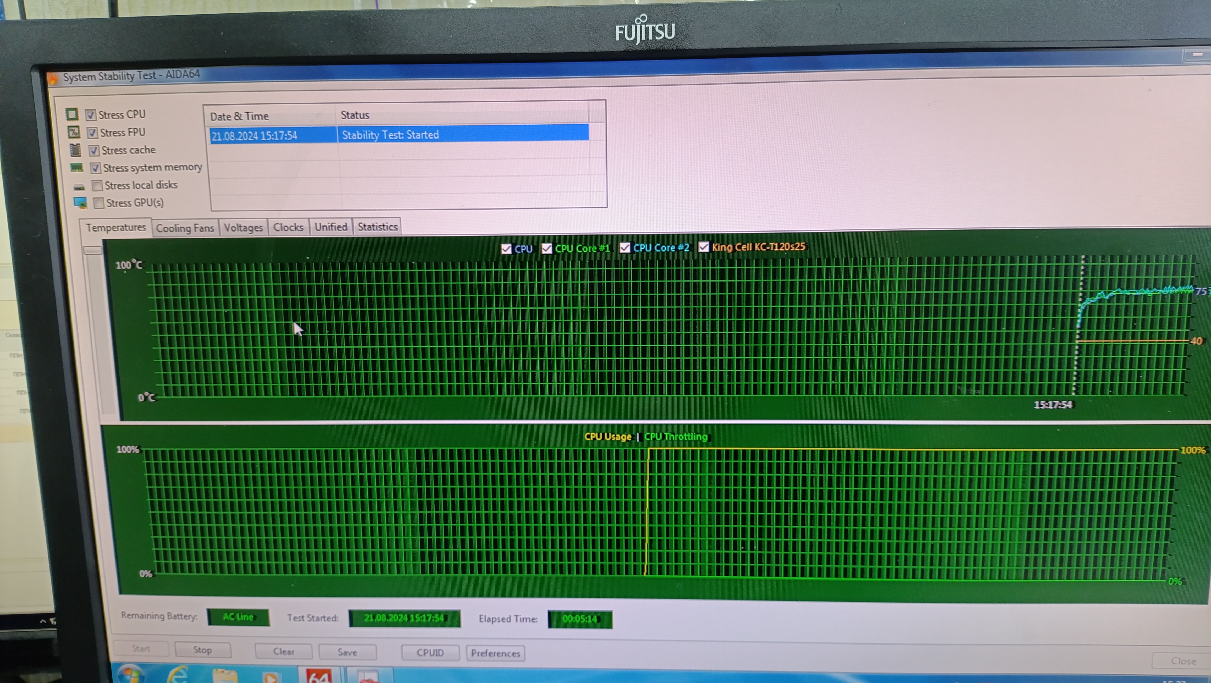Click the Stress cache chip icon
Image resolution: width=1211 pixels, height=683 pixels.
[75, 150]
